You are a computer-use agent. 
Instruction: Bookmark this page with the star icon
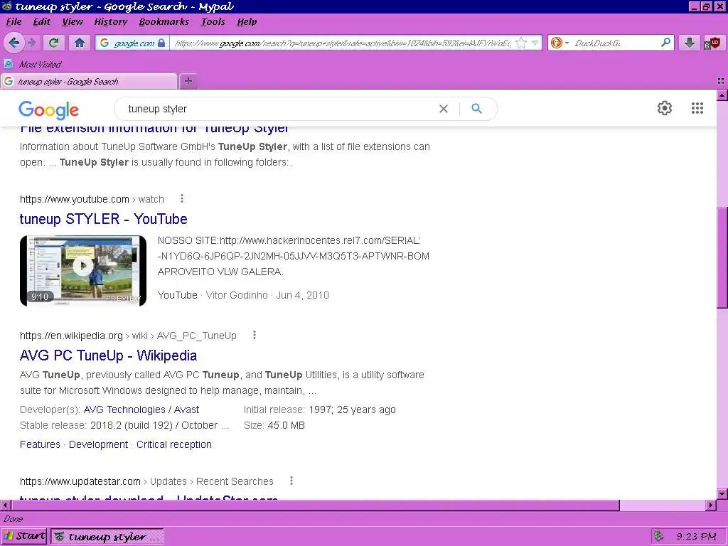[521, 43]
